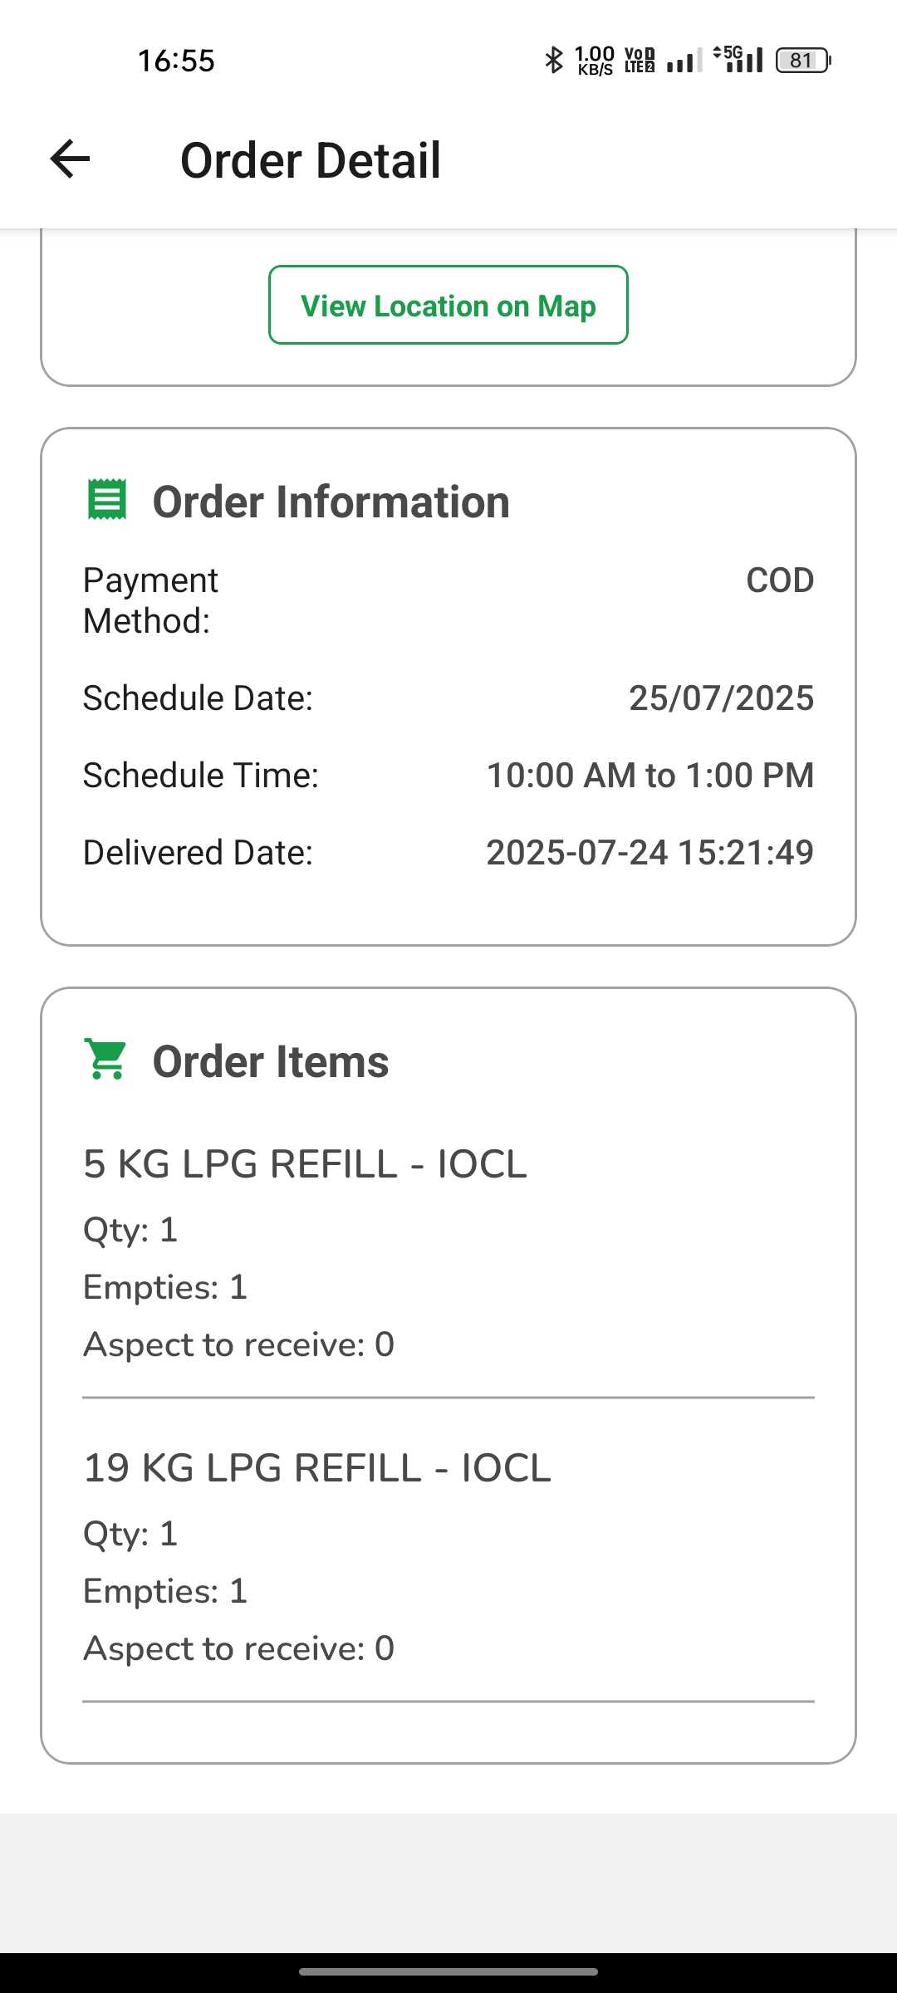
Task: Tap the Order Items cart icon
Action: [x=105, y=1060]
